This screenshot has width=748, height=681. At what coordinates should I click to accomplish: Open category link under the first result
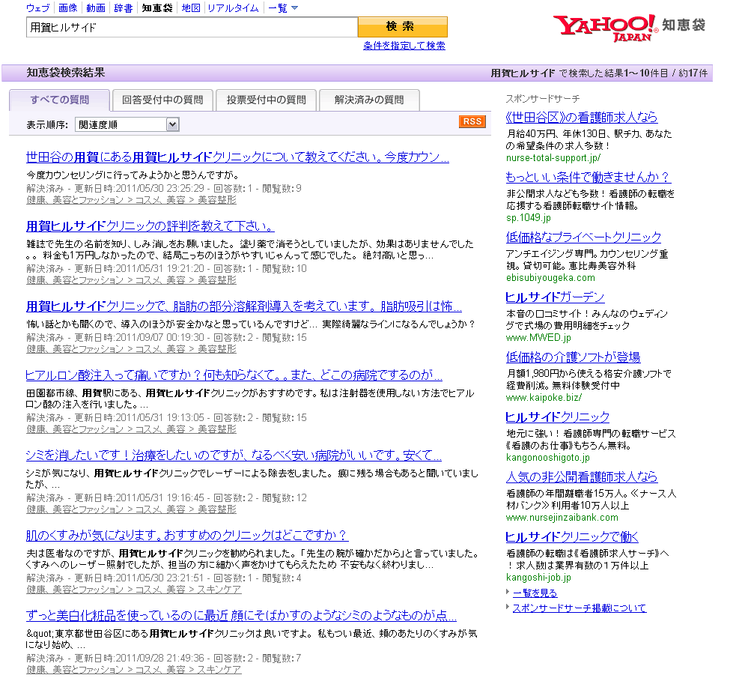coord(131,200)
